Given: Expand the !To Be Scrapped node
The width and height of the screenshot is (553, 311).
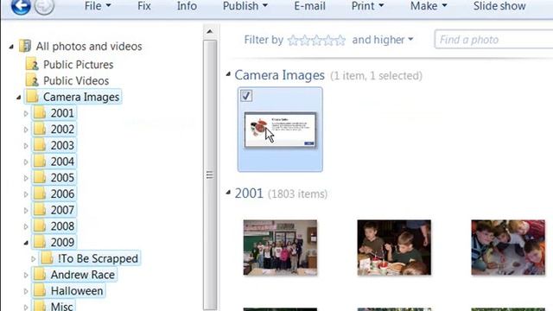Looking at the screenshot, I should click(x=33, y=259).
